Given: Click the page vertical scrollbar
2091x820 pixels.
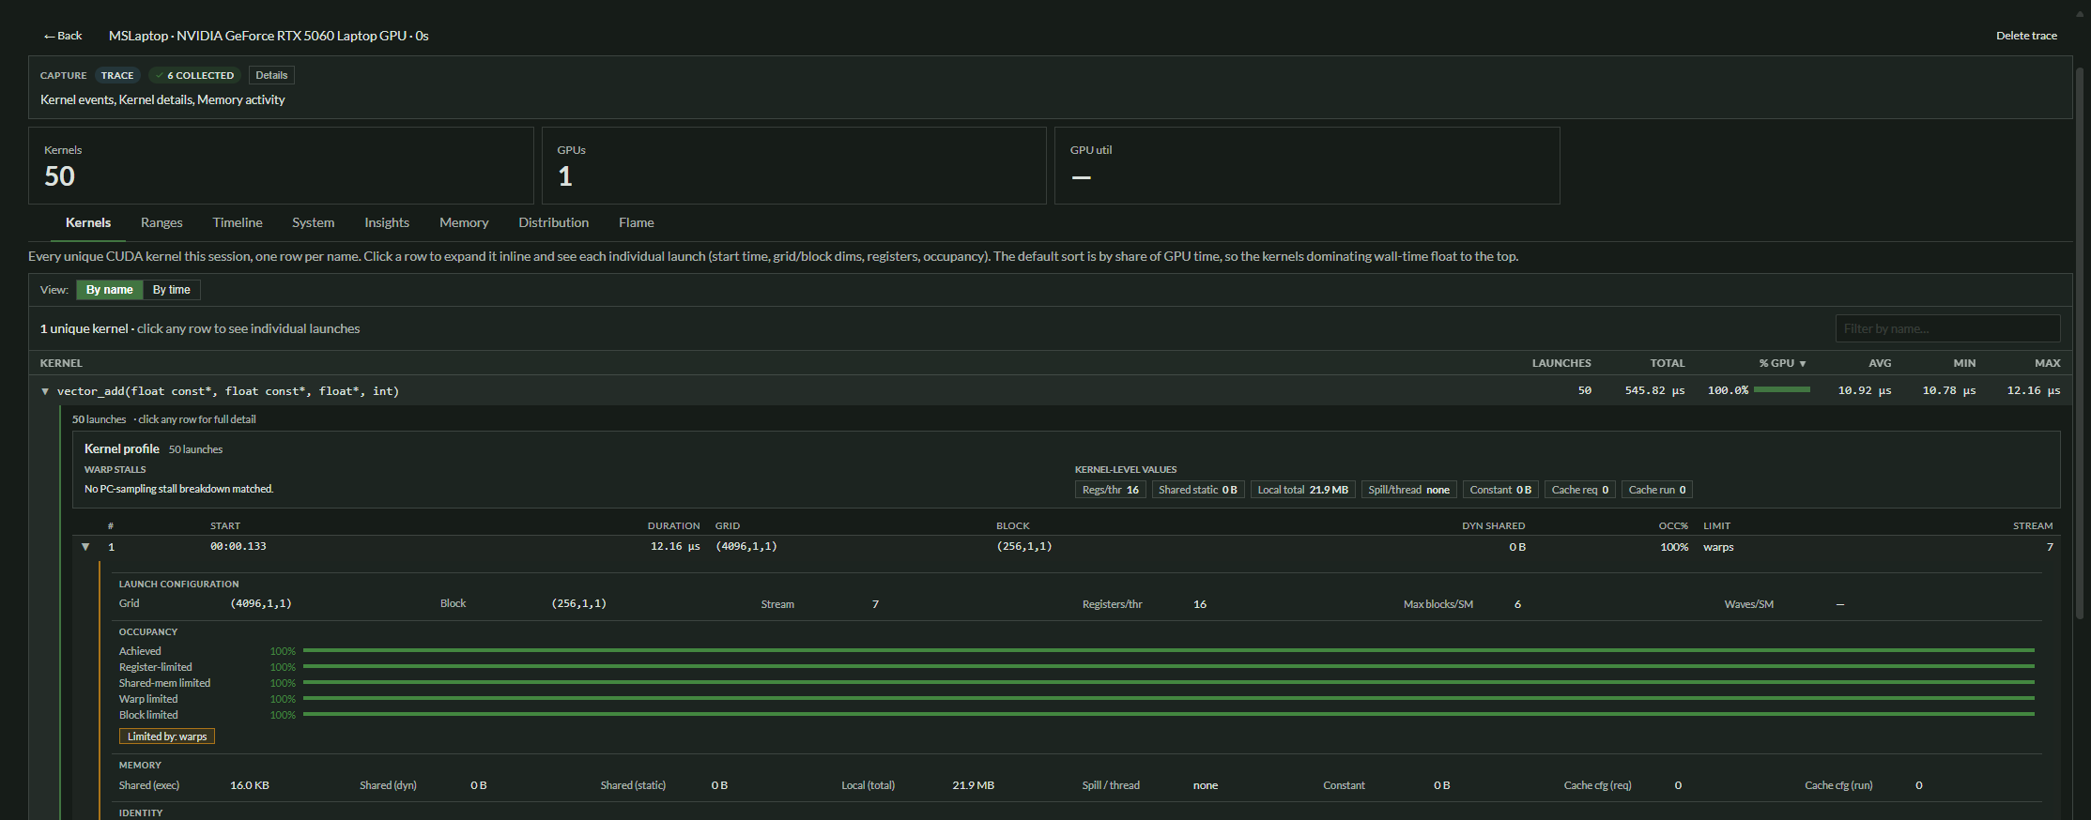Looking at the screenshot, I should 2080,342.
